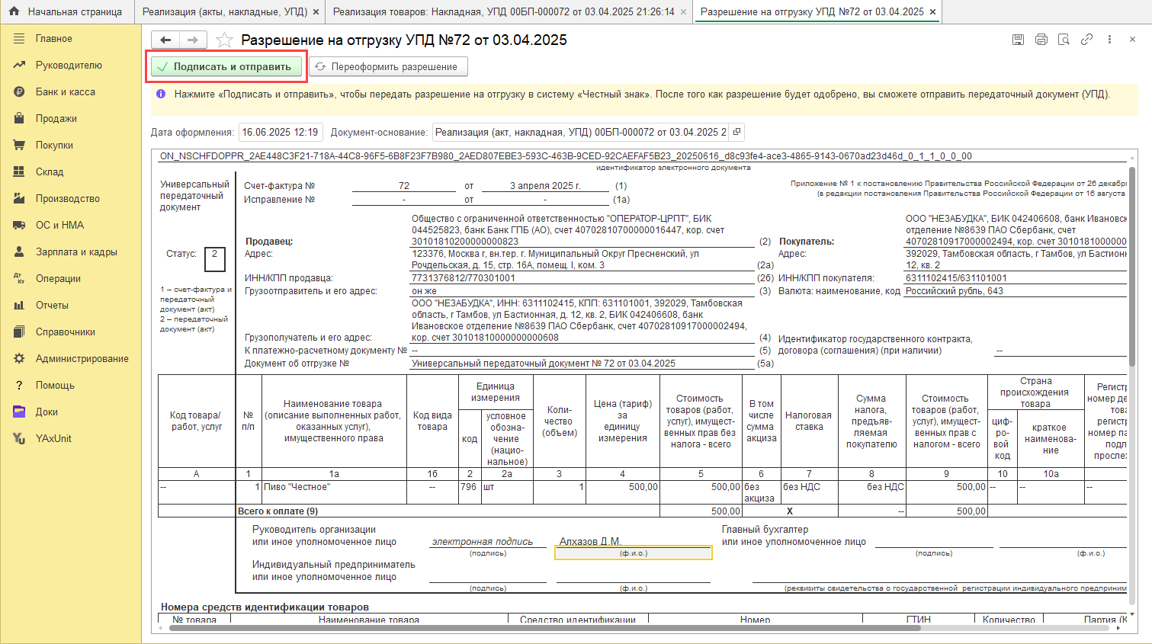The image size is (1152, 644).
Task: Close the Реализация (акты, накладные, УПД) tab
Action: [x=314, y=12]
